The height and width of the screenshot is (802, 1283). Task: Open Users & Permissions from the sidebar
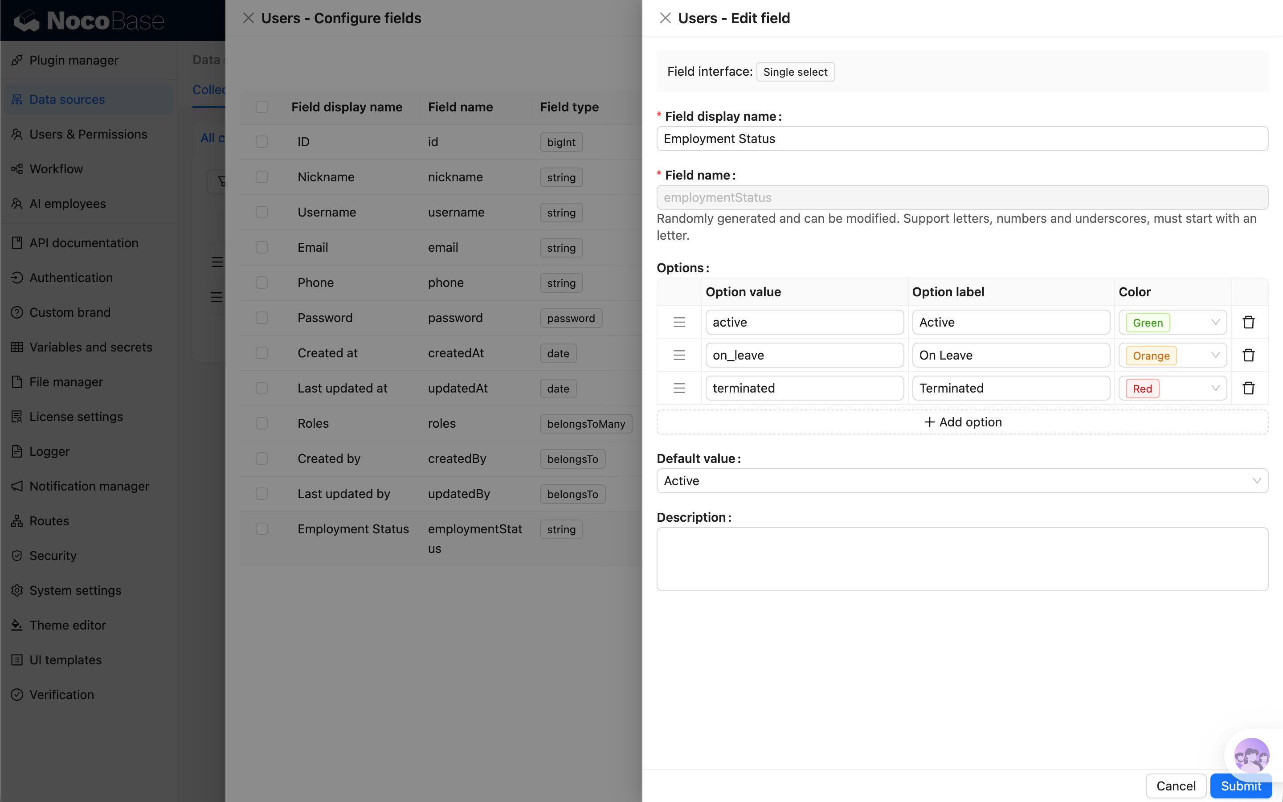coord(17,134)
